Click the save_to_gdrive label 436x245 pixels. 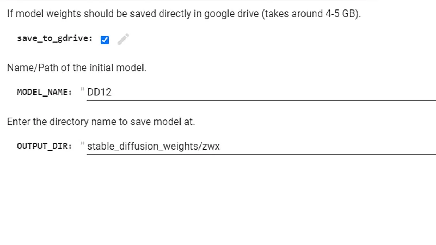54,38
